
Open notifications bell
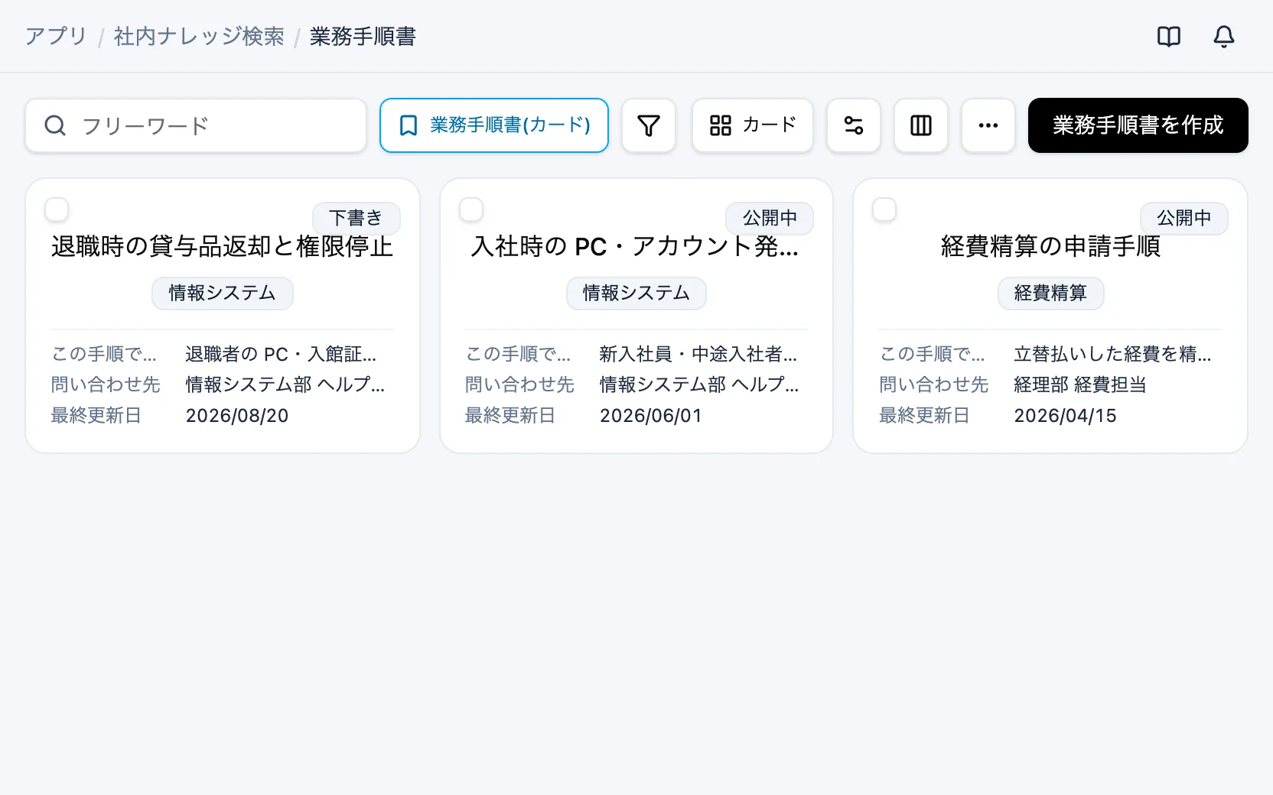(1224, 36)
